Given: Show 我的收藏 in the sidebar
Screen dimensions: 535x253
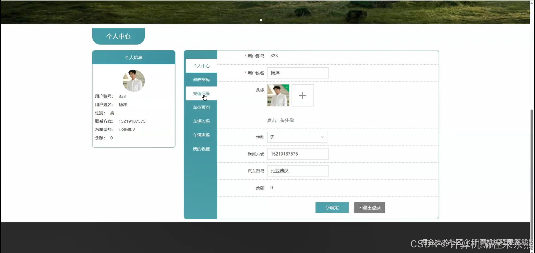Looking at the screenshot, I should [201, 149].
